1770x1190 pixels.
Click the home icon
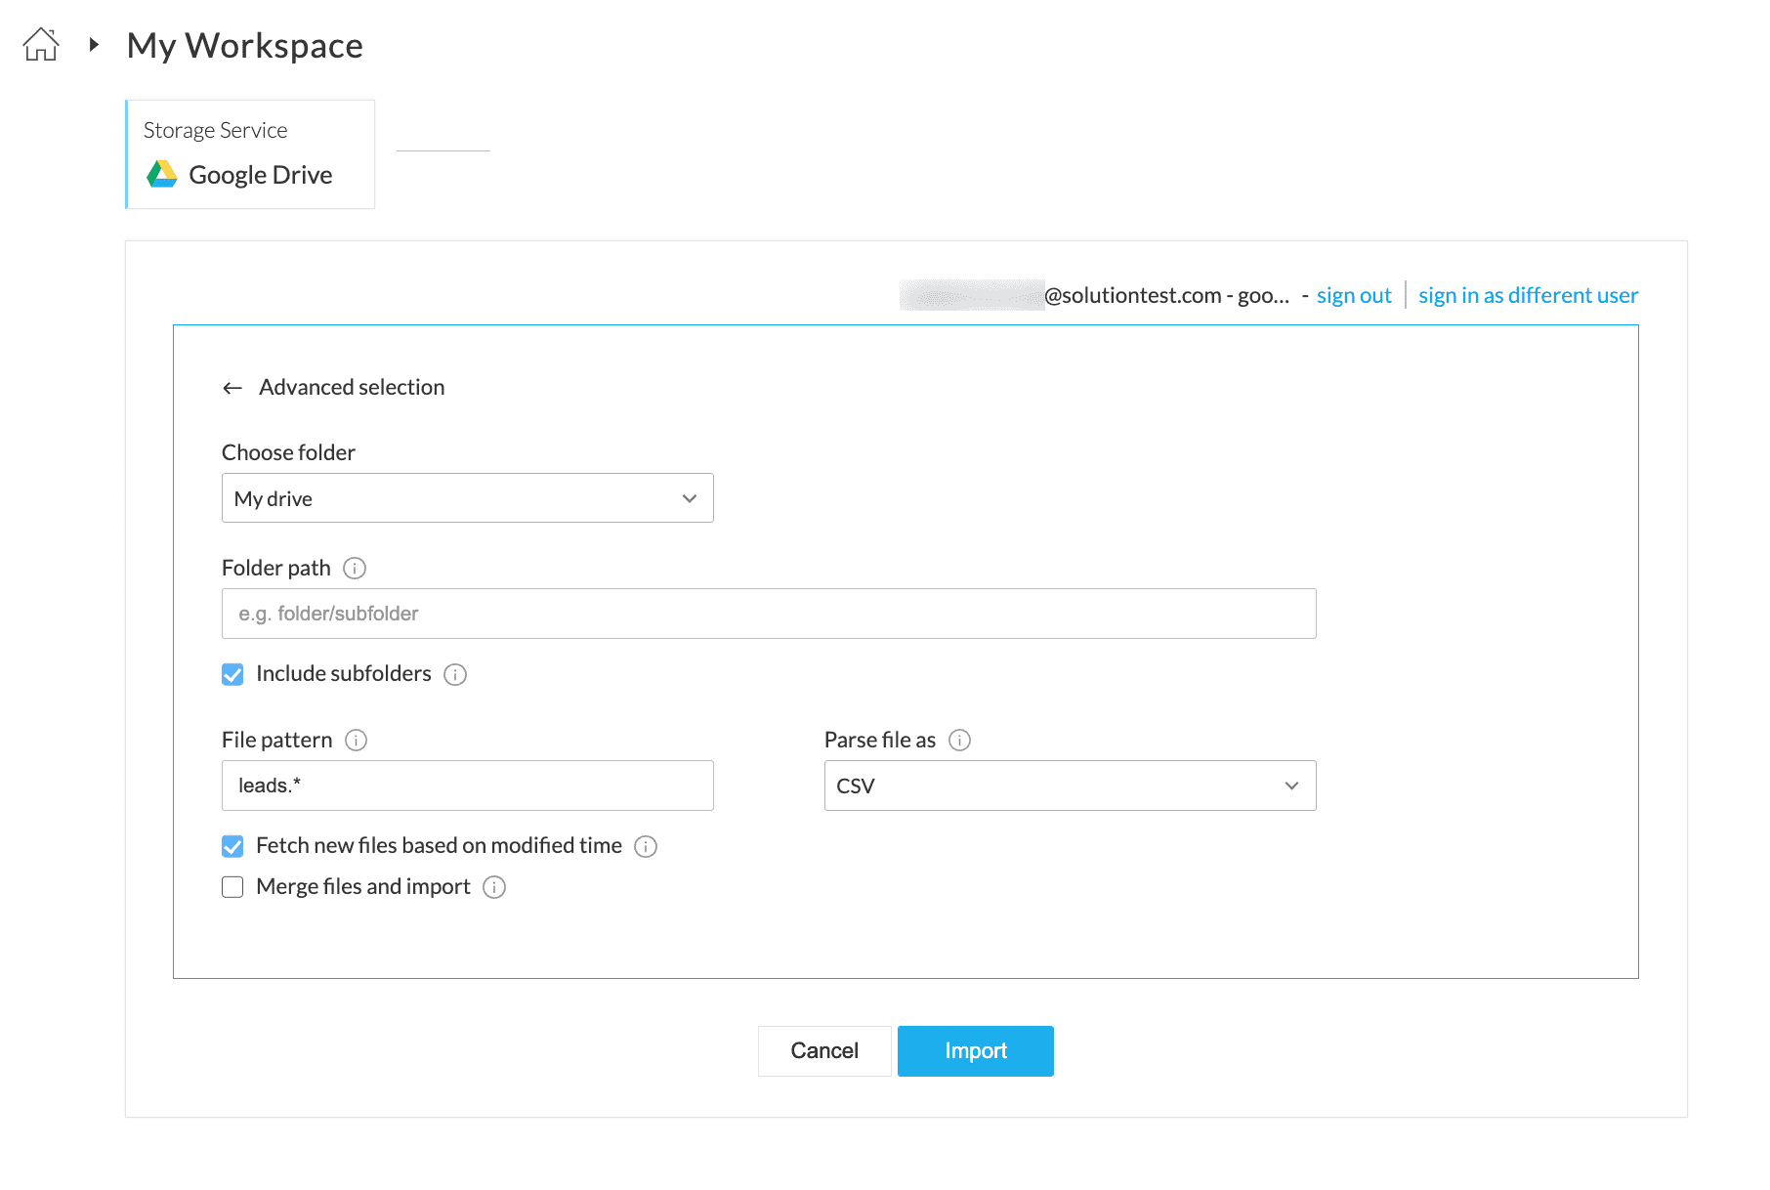coord(41,45)
